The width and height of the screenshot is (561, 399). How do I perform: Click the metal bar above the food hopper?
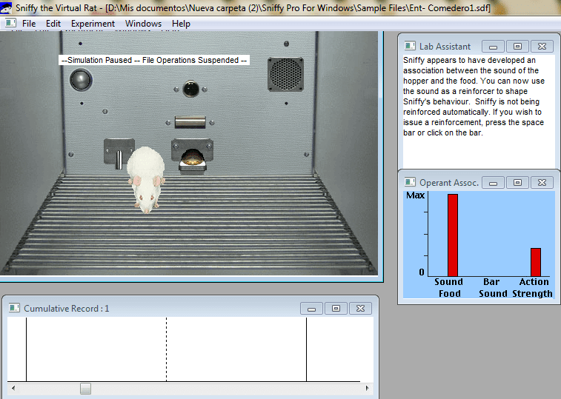(190, 122)
